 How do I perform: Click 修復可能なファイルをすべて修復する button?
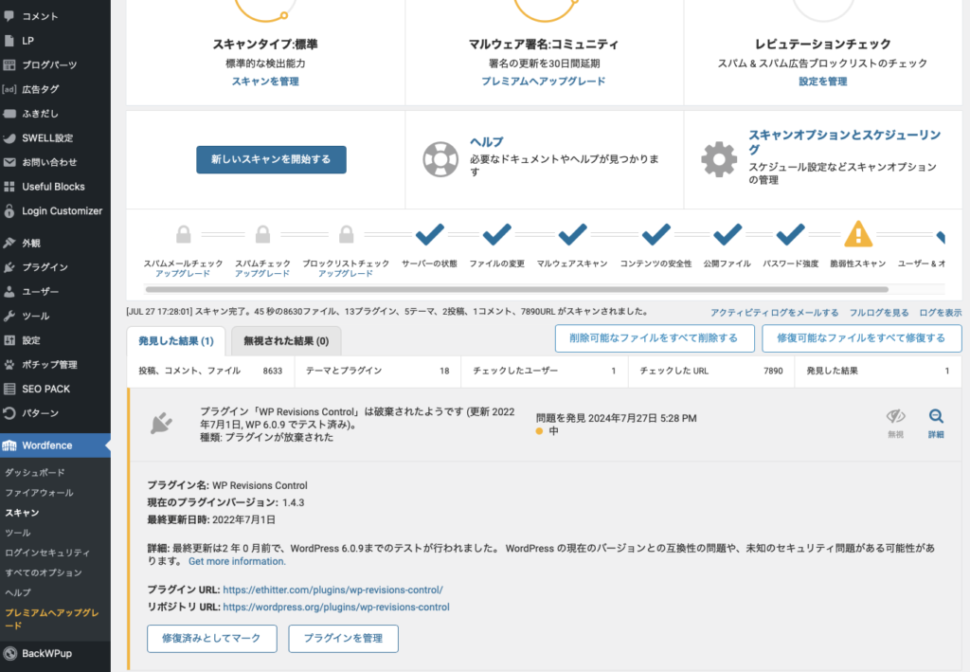tap(861, 338)
